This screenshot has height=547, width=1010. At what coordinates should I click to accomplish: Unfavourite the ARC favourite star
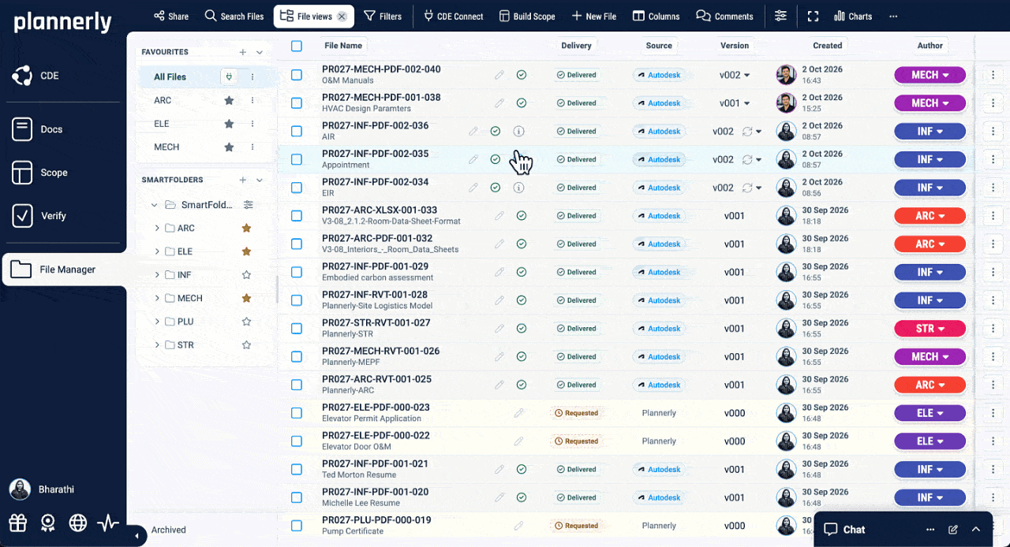click(229, 101)
